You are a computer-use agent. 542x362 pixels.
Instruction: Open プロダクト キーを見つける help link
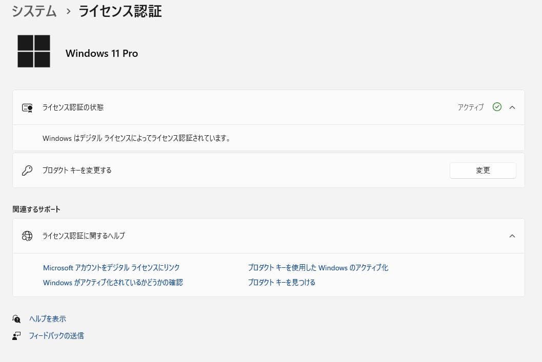282,282
